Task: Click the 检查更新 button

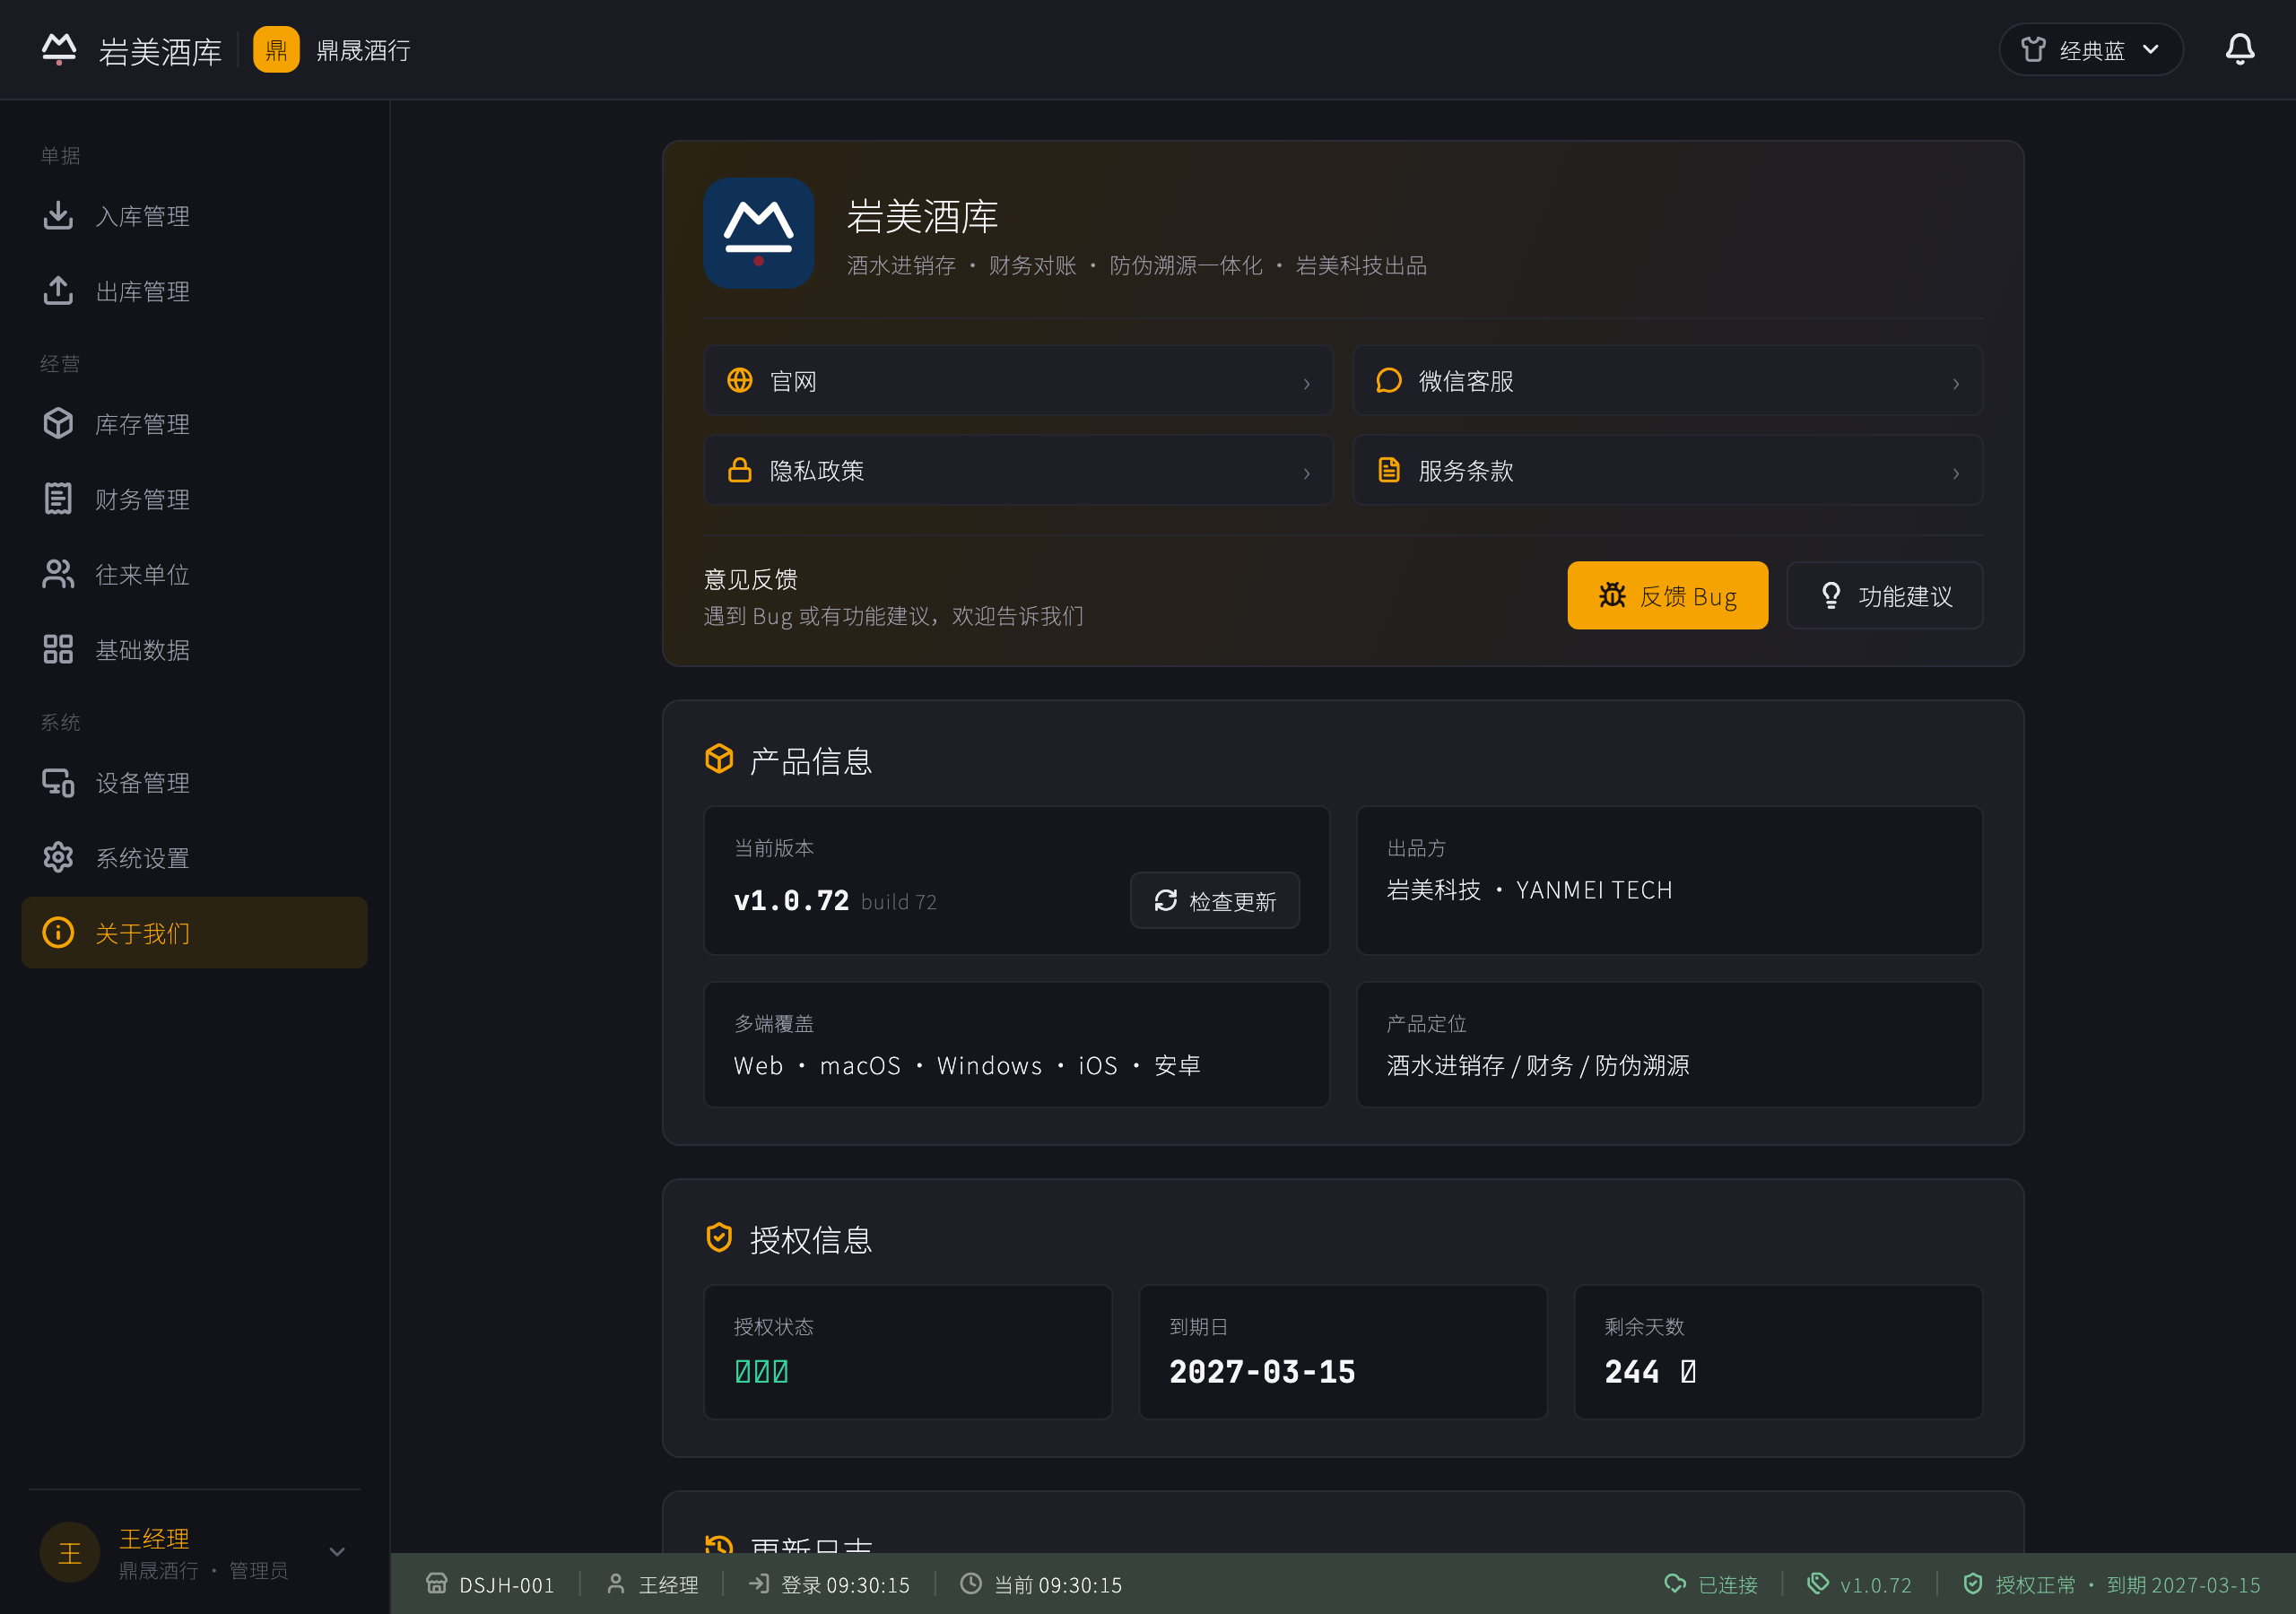Action: pos(1215,901)
